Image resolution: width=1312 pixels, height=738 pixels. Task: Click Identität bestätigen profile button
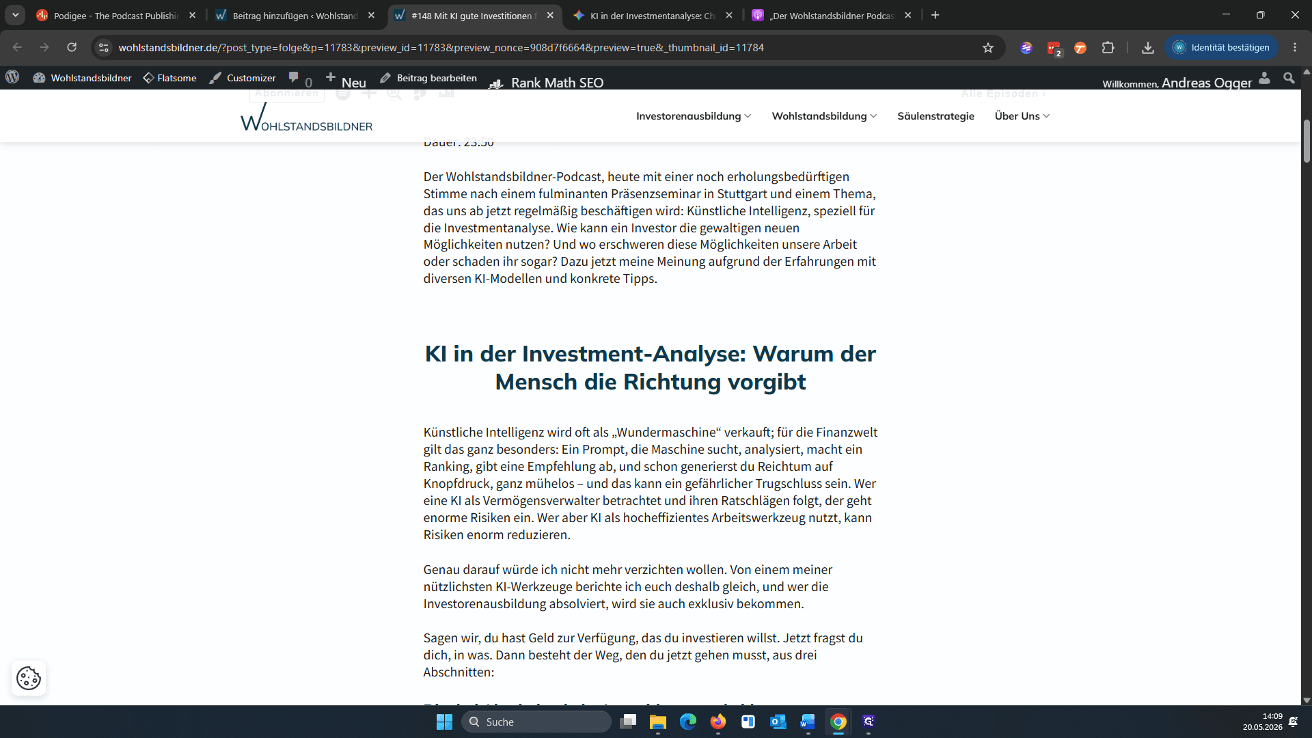1221,48
